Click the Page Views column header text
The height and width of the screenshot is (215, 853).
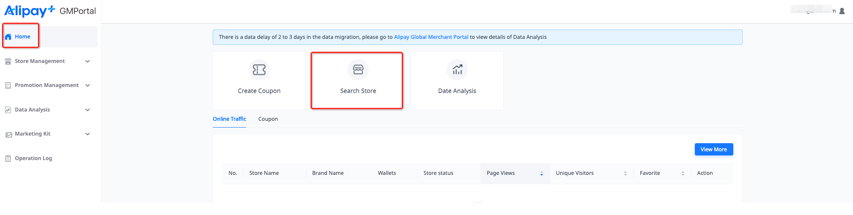(x=501, y=173)
